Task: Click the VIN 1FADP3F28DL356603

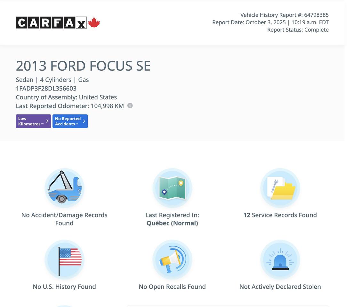Action: (x=46, y=88)
